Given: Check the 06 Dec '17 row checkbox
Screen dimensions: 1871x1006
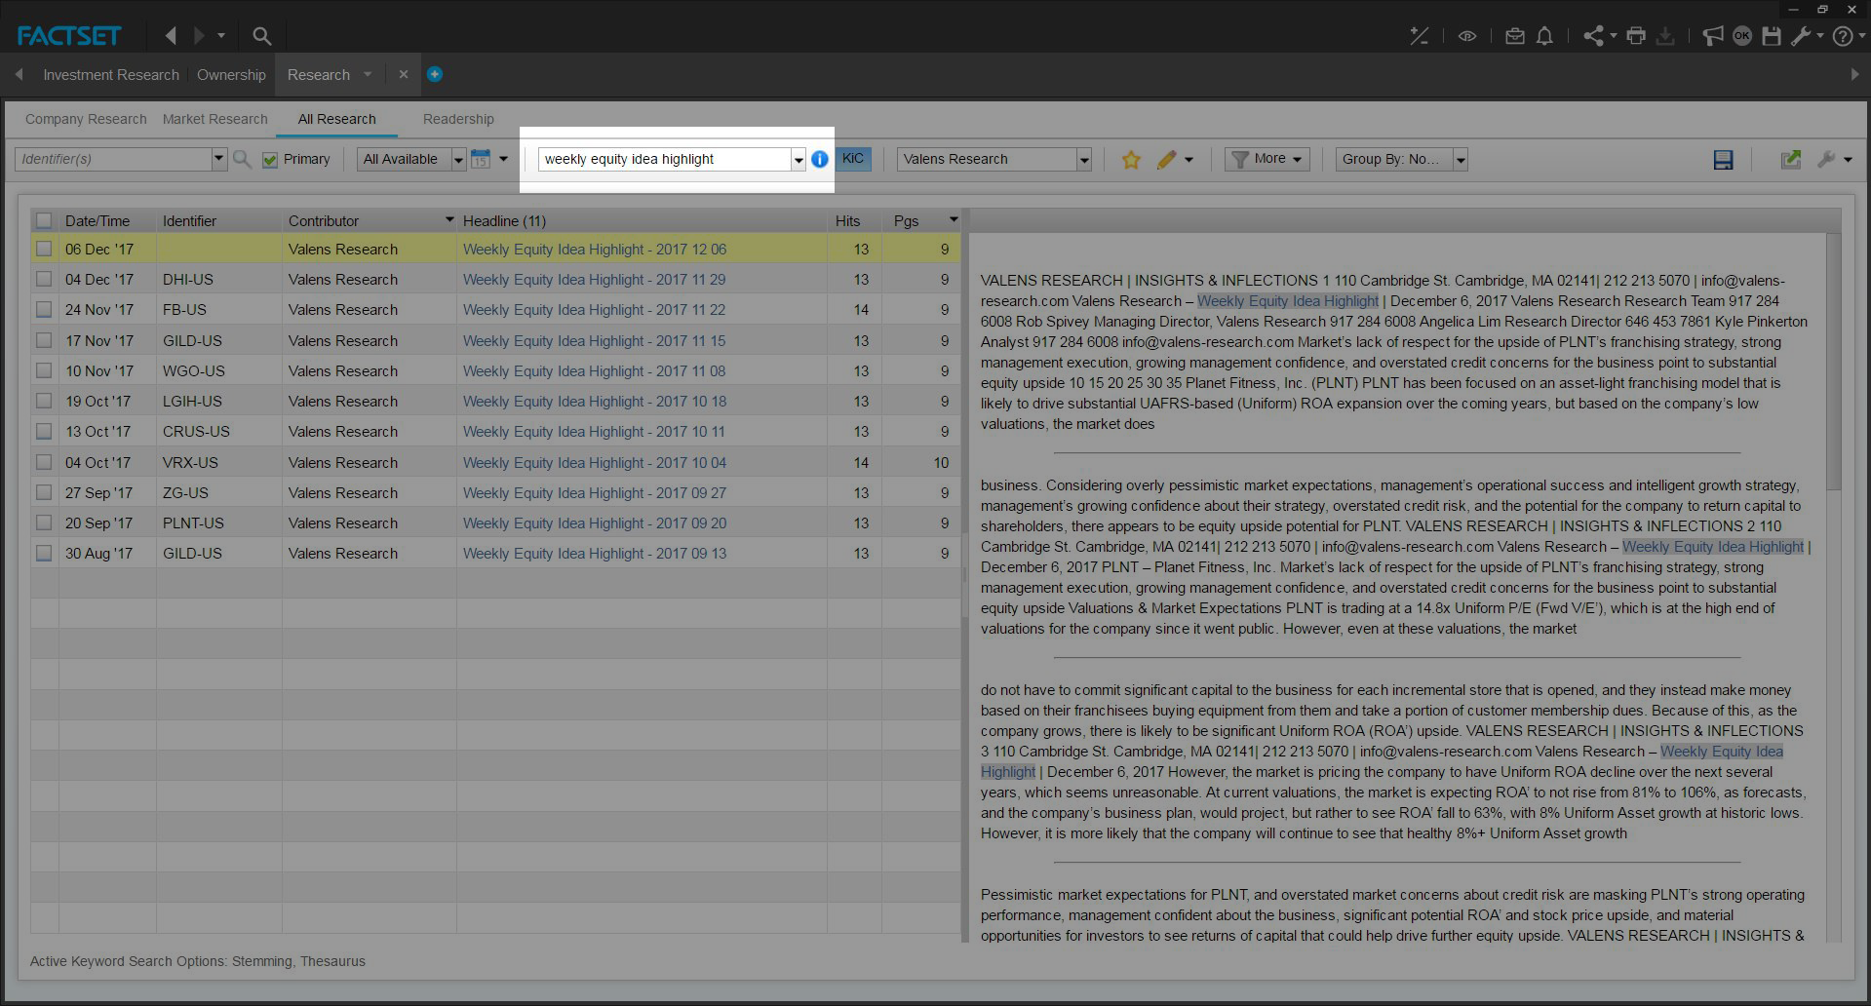Looking at the screenshot, I should point(44,249).
